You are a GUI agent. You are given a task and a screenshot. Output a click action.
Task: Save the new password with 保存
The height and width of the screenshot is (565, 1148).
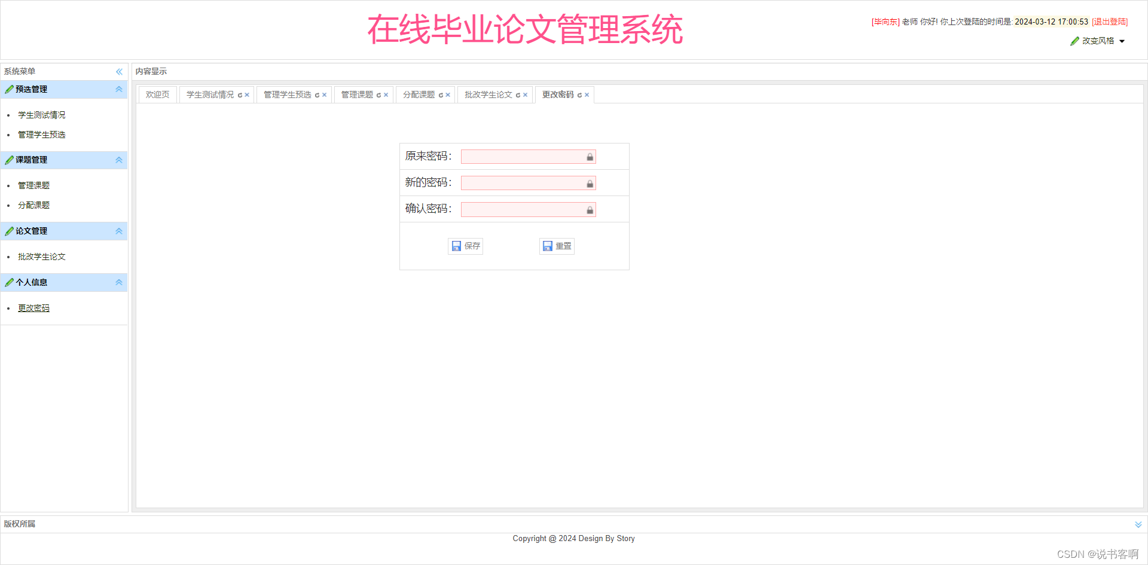tap(466, 246)
